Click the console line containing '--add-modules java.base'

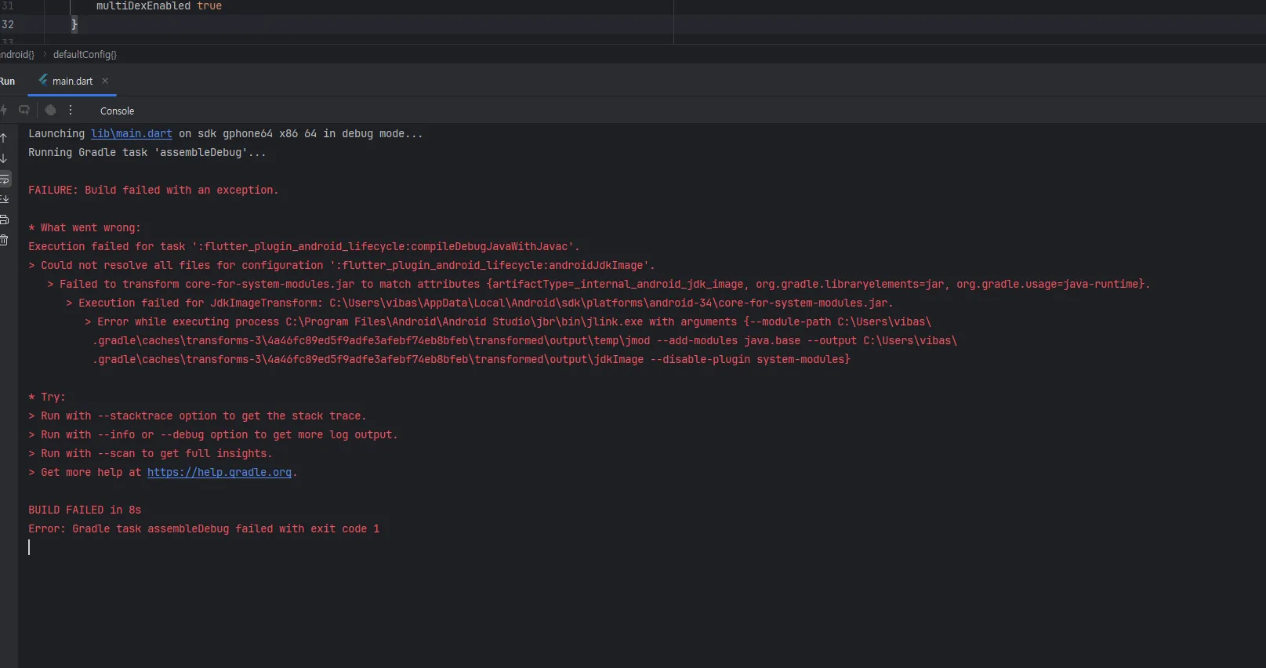coord(525,341)
